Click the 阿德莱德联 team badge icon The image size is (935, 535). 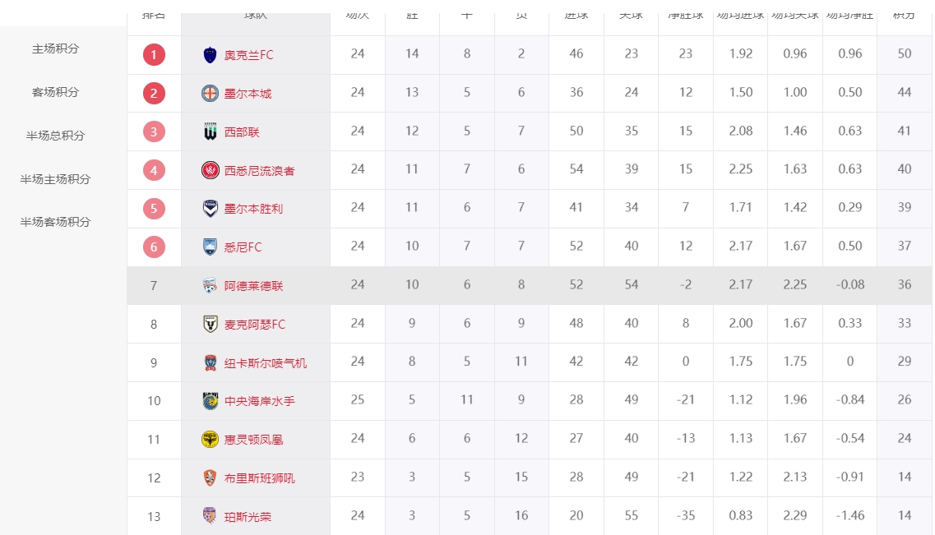coord(211,286)
